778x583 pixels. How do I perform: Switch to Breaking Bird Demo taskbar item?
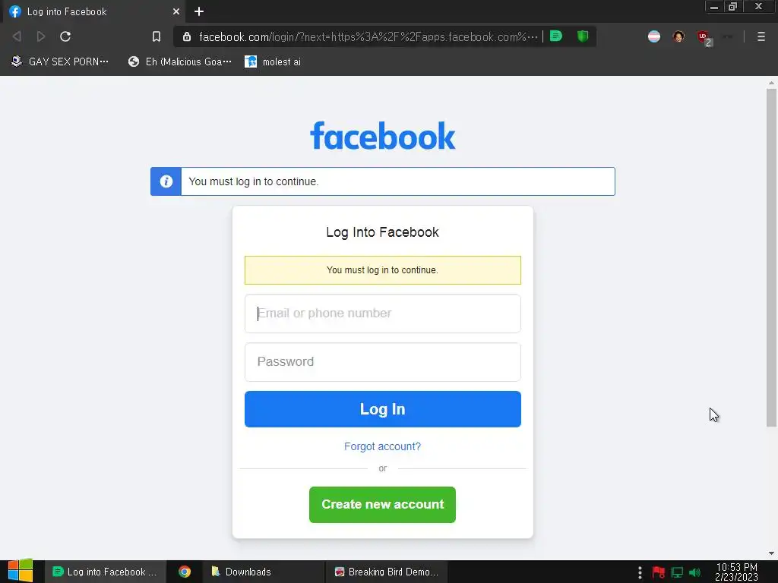pyautogui.click(x=387, y=572)
